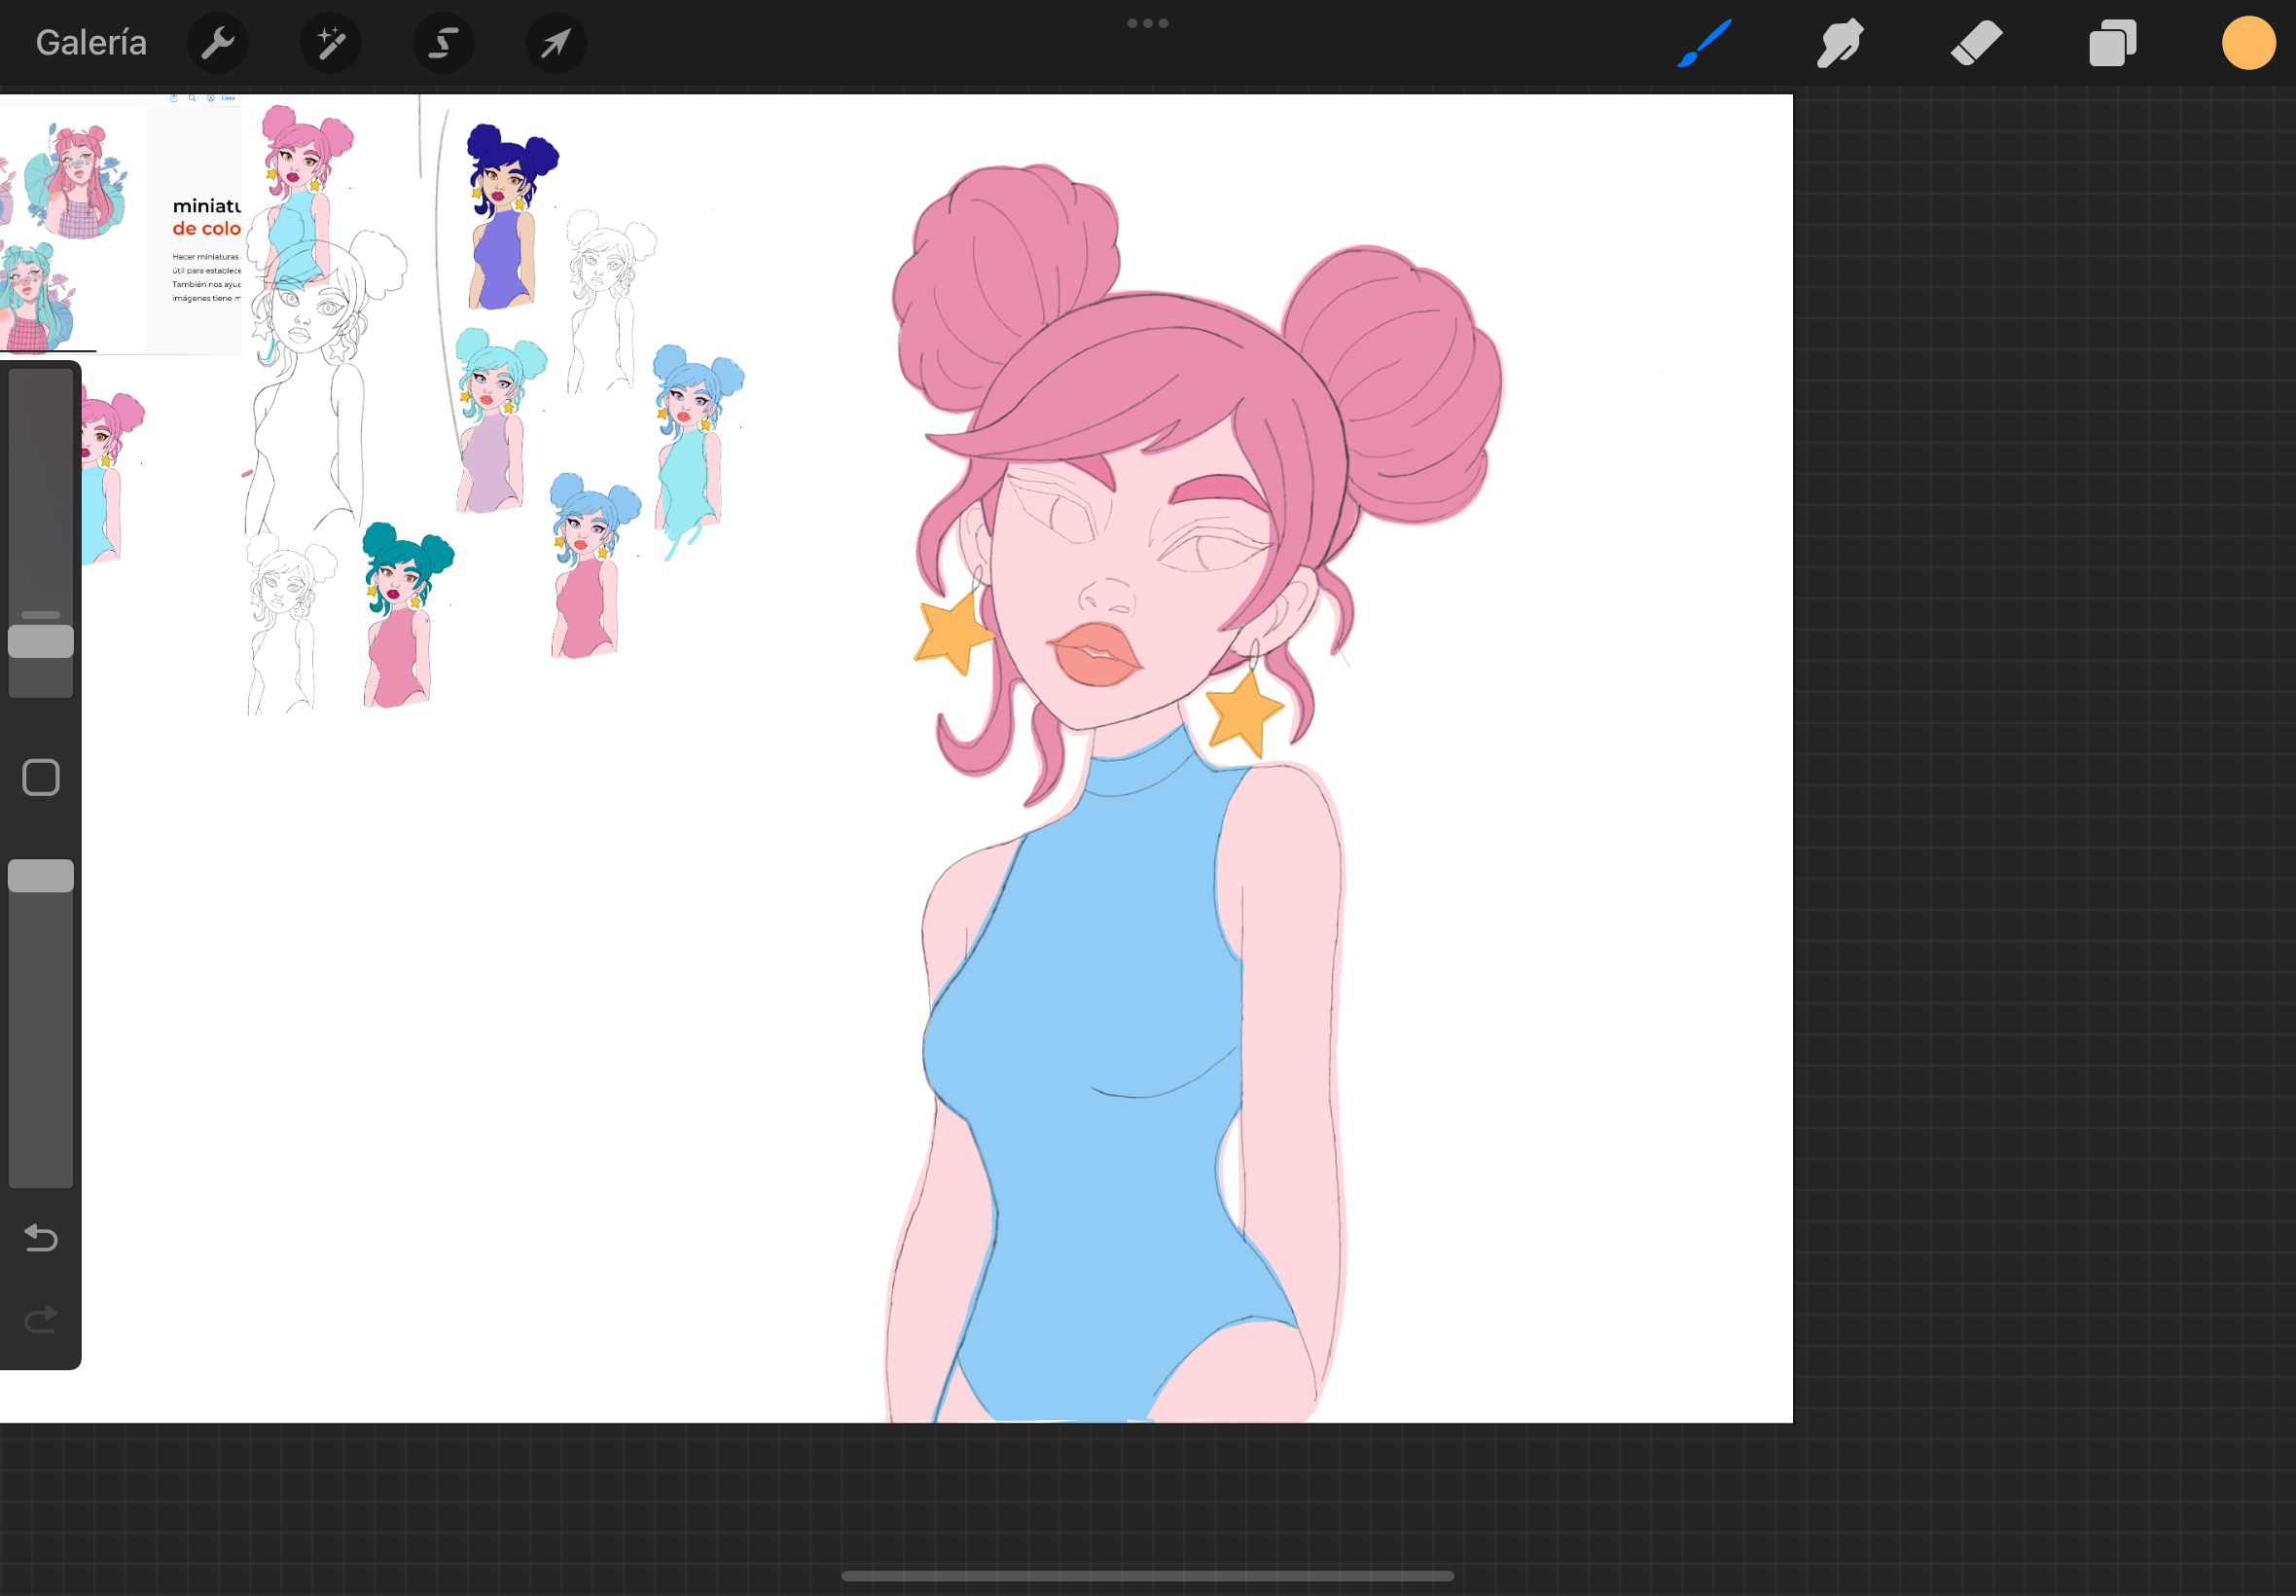Open the orange active color picker

click(x=2248, y=43)
